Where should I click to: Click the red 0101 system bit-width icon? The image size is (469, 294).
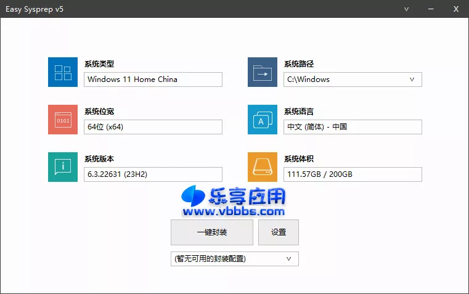[63, 120]
